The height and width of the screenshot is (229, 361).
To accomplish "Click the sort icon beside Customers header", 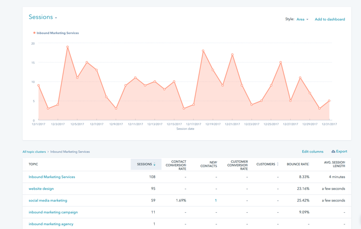I will click(278, 164).
